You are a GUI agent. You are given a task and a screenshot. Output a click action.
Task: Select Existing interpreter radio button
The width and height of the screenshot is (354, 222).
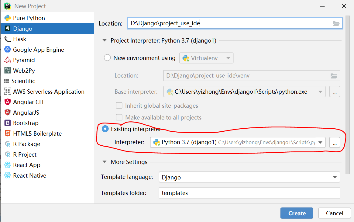(105, 129)
